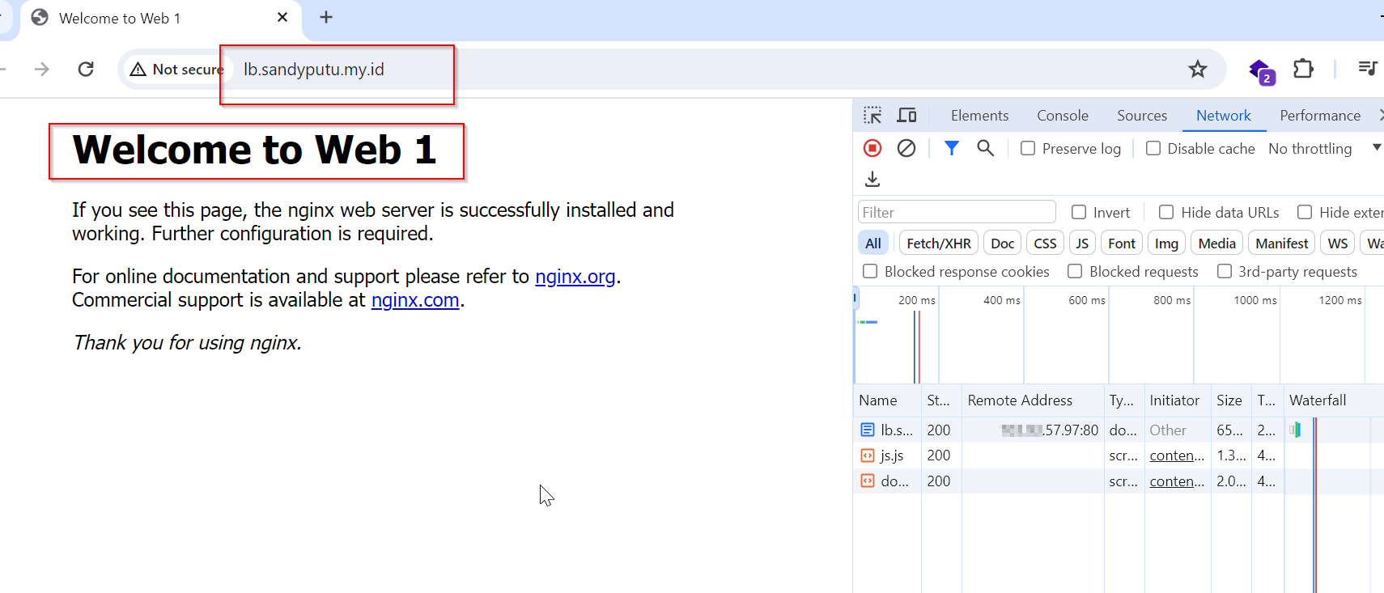Open the Sources tab

click(x=1141, y=116)
